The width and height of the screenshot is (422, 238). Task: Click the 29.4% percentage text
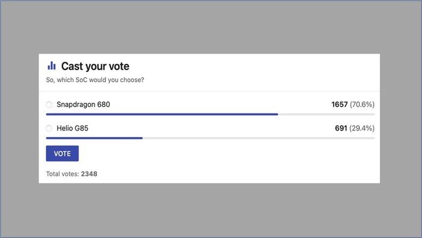[x=362, y=128]
